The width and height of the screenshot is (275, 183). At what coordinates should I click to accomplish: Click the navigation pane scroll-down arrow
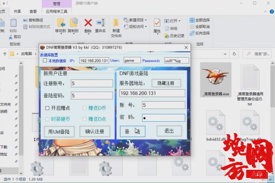pyautogui.click(x=21, y=173)
